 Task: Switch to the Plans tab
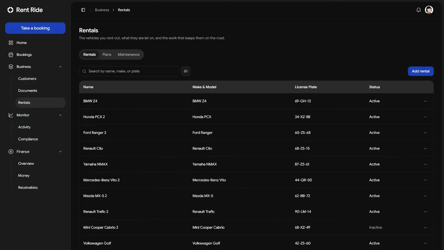coord(107,54)
